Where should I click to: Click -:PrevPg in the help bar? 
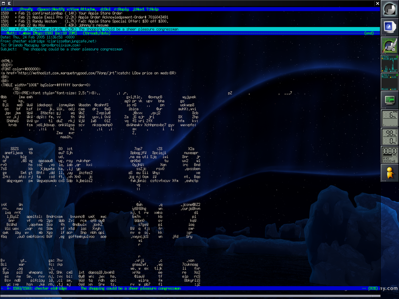24,9
